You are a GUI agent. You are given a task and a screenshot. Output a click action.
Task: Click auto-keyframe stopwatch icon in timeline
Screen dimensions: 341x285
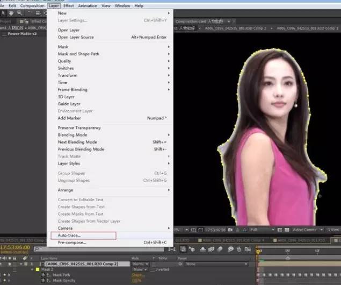coord(239,249)
